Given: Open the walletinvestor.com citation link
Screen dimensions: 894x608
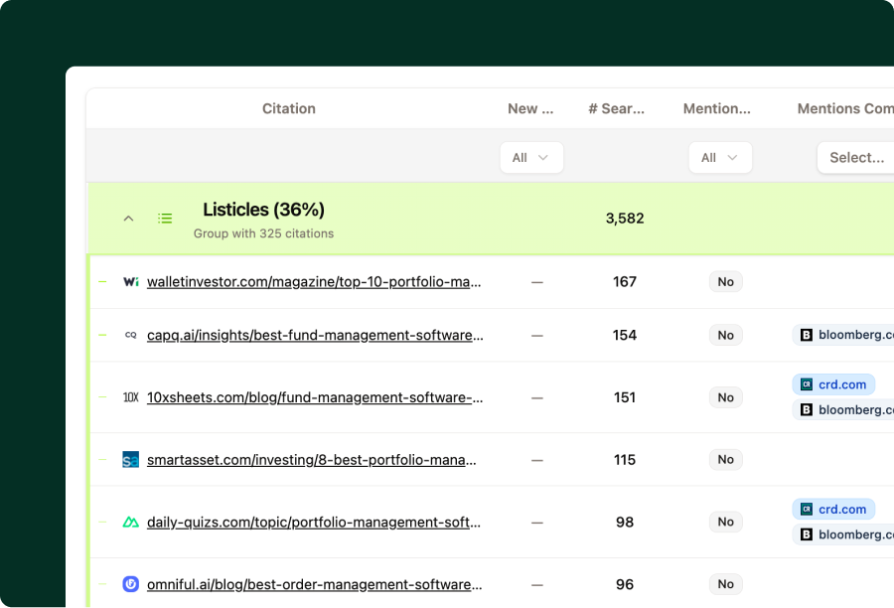Looking at the screenshot, I should pyautogui.click(x=314, y=282).
